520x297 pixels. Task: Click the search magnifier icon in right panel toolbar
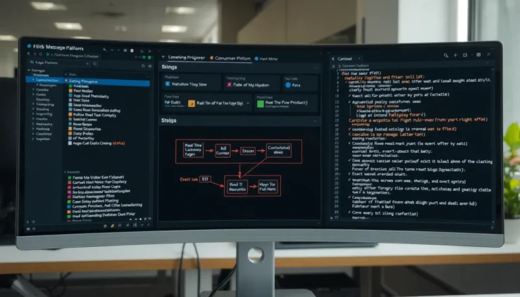click(x=446, y=55)
